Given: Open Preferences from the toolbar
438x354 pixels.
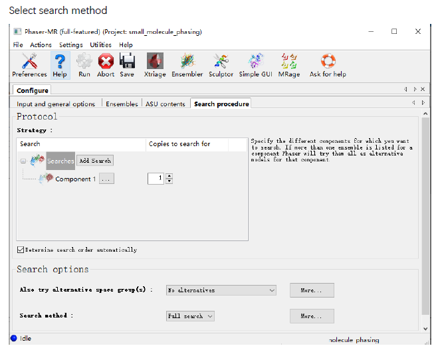Looking at the screenshot, I should [x=29, y=64].
